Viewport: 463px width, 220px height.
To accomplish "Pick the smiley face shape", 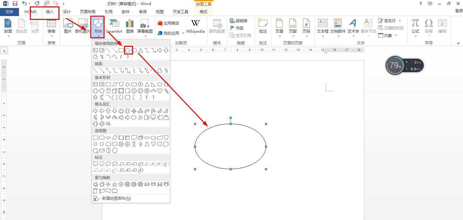I will [134, 91].
